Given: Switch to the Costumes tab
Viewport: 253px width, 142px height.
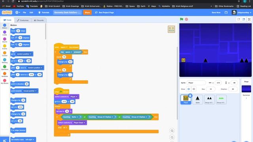Looking at the screenshot, I should click(x=23, y=20).
